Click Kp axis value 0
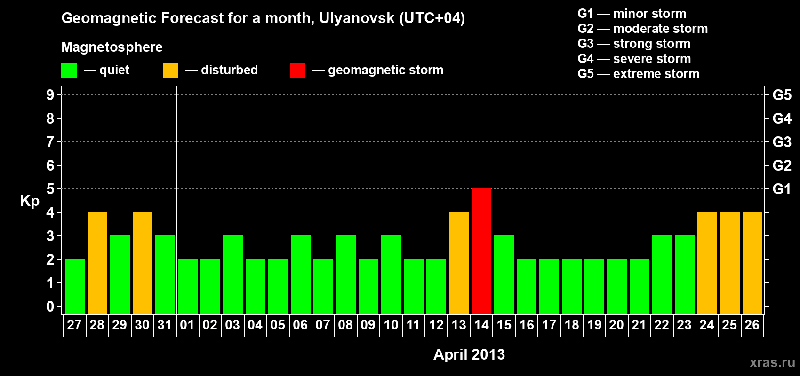The height and width of the screenshot is (376, 800). point(50,306)
